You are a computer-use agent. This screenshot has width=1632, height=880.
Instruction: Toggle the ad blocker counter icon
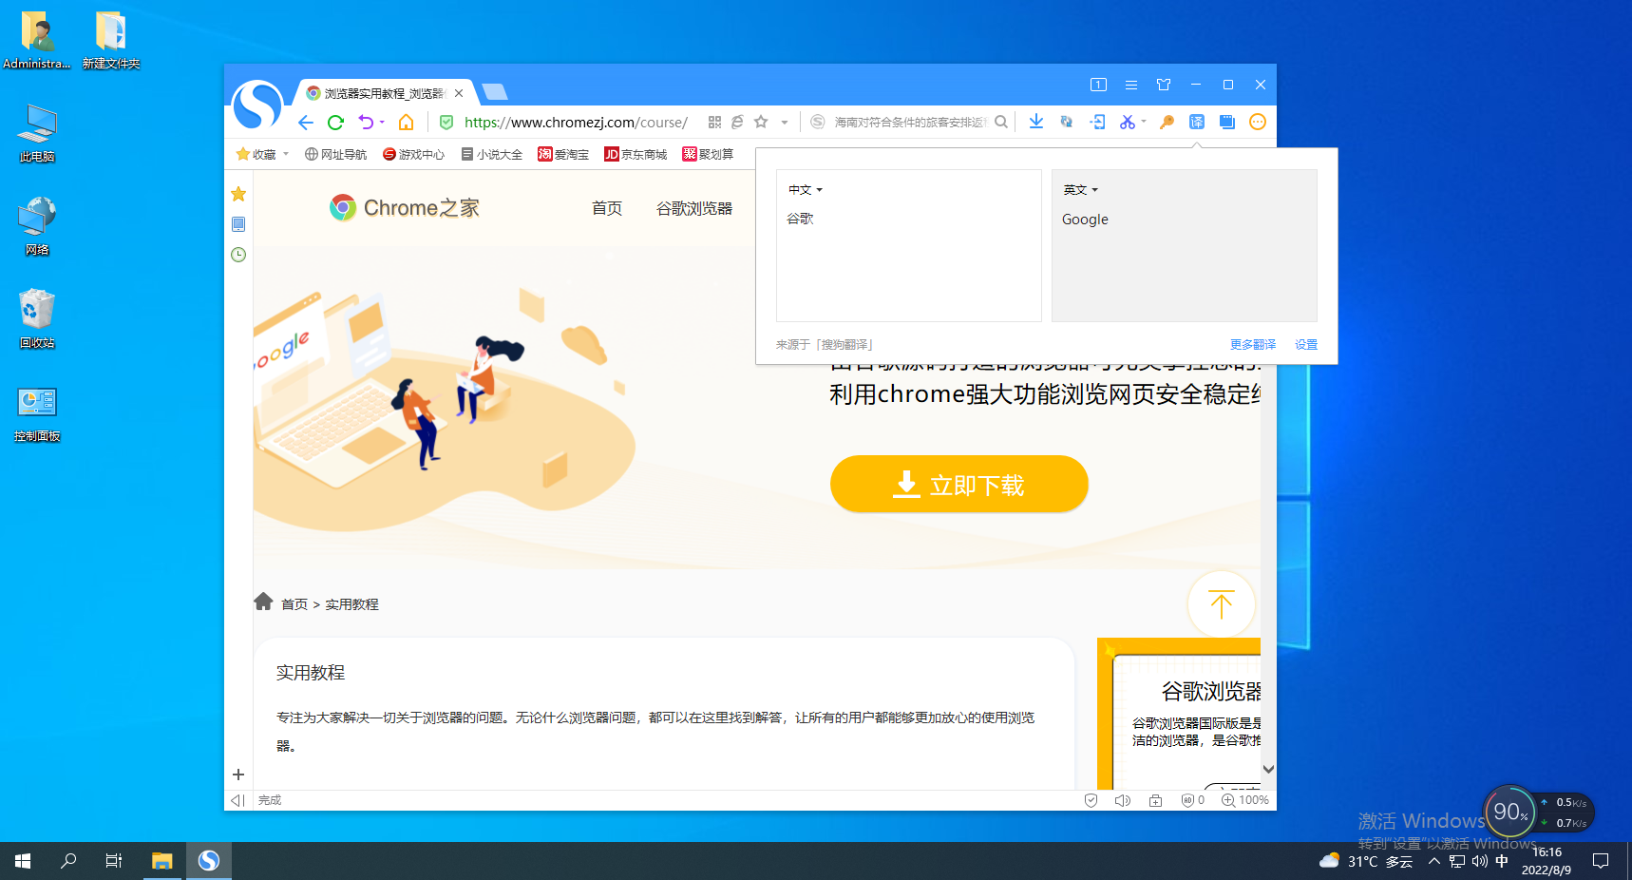coord(1192,800)
